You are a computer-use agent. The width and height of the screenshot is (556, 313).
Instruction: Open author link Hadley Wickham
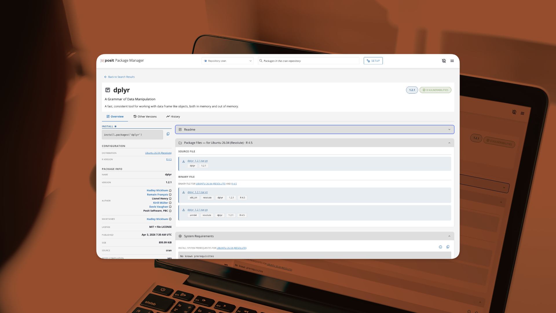(157, 191)
